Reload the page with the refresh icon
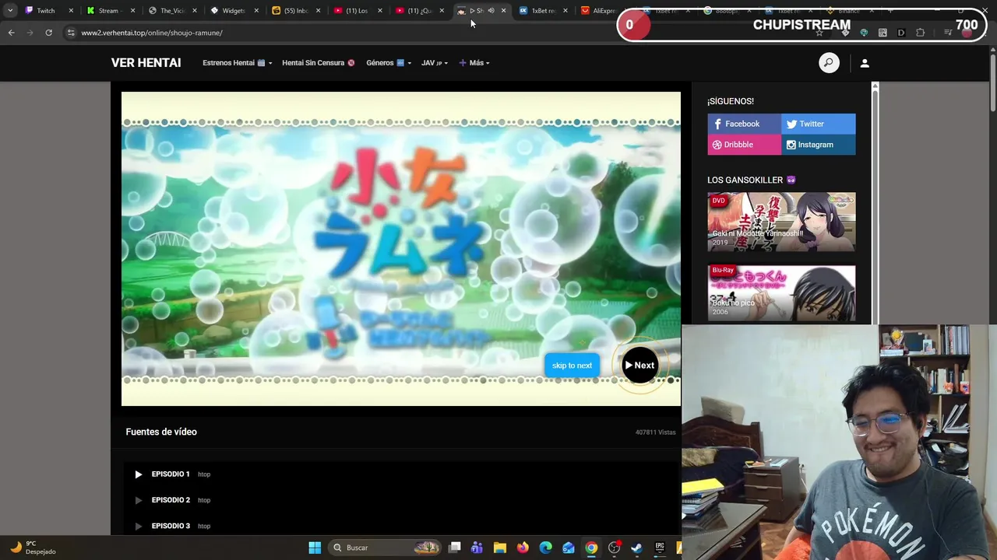 pos(48,33)
